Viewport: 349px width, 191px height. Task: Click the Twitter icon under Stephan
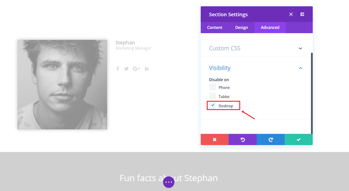127,69
